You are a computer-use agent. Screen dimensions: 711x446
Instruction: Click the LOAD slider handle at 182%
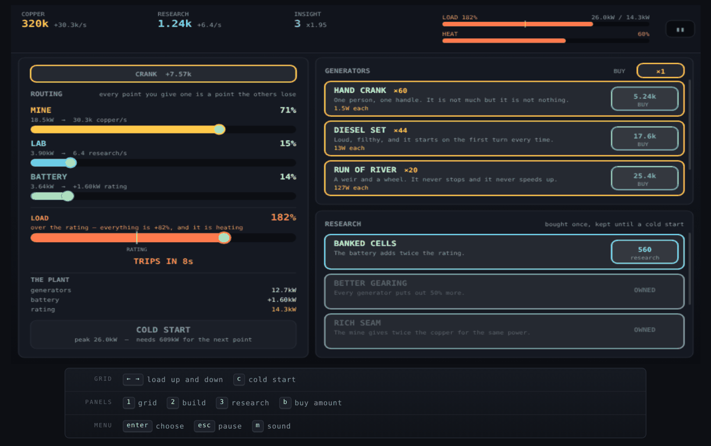coord(224,238)
